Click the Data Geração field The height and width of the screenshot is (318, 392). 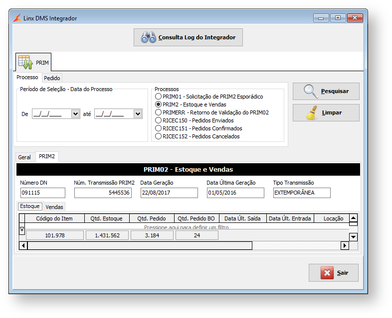[x=169, y=193]
